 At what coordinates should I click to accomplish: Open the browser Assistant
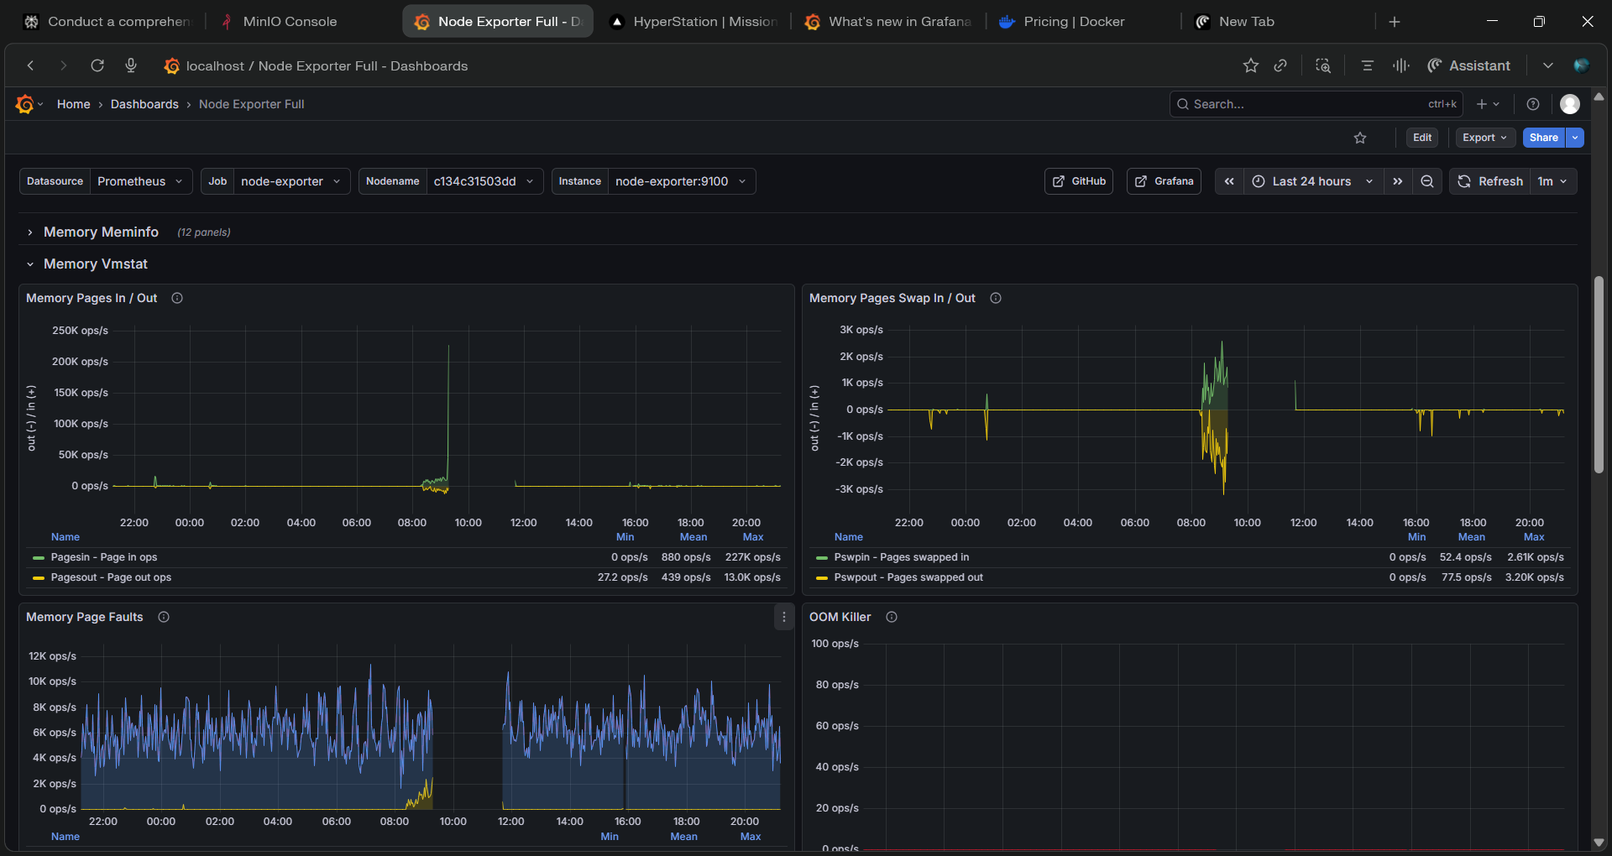tap(1469, 65)
